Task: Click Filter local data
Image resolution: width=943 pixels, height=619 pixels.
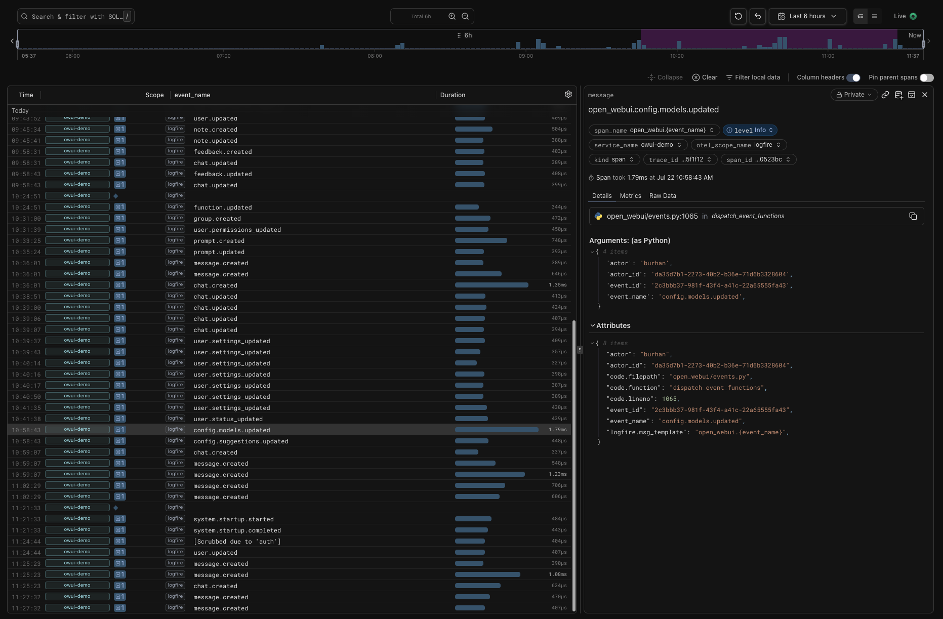Action: 753,77
